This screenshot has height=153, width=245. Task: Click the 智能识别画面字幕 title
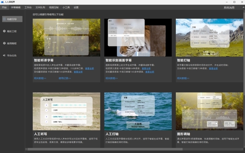[118, 60]
